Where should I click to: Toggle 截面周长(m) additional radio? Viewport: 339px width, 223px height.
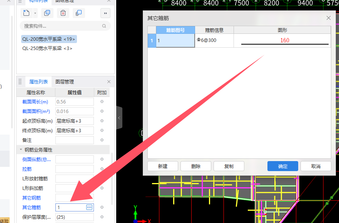[102, 102]
